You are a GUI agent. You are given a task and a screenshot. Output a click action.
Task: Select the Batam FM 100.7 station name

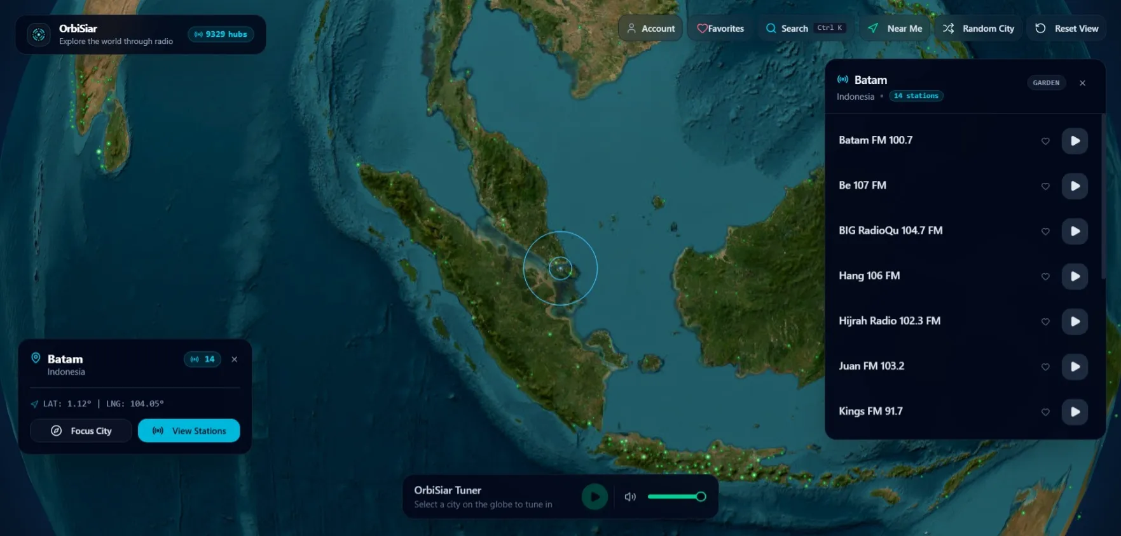click(x=876, y=140)
